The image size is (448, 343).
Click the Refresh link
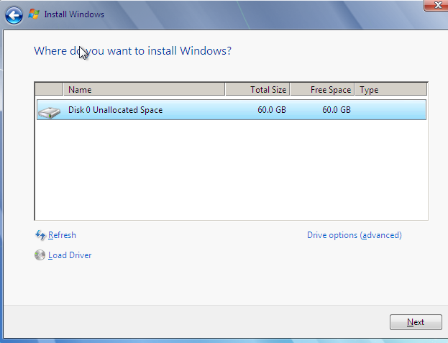(62, 235)
